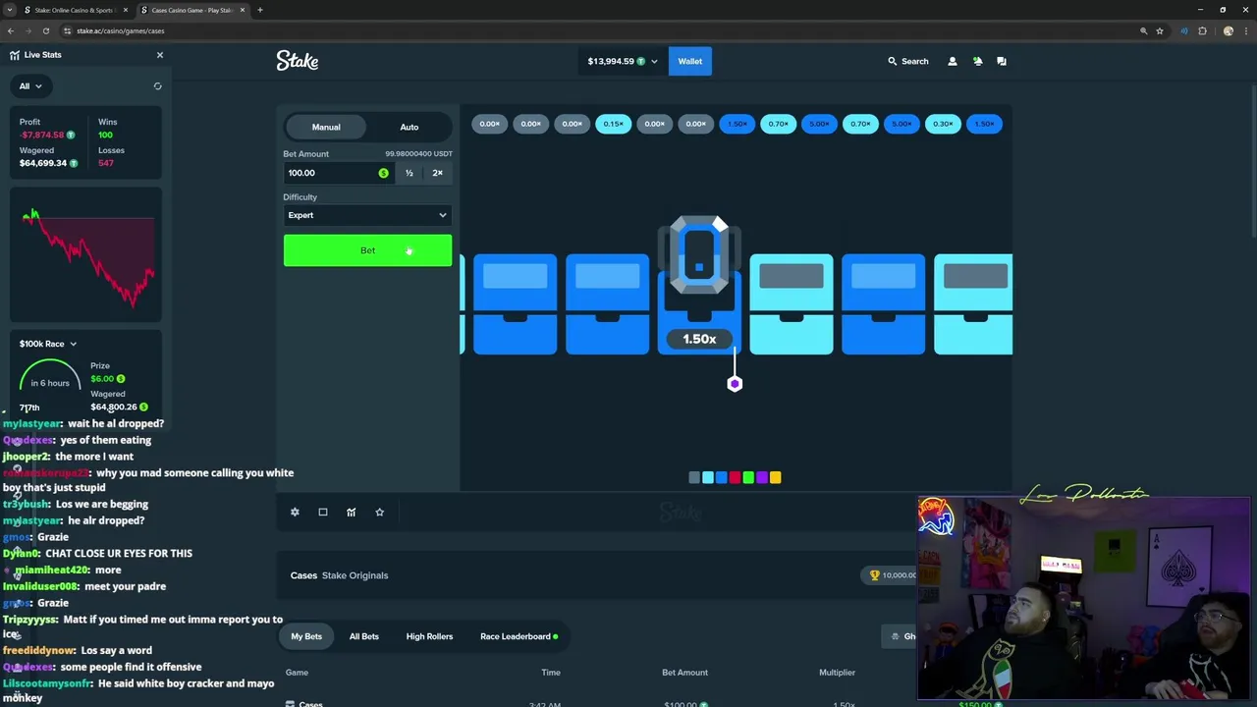Click the Stake logo
The width and height of the screenshot is (1257, 707).
297,61
